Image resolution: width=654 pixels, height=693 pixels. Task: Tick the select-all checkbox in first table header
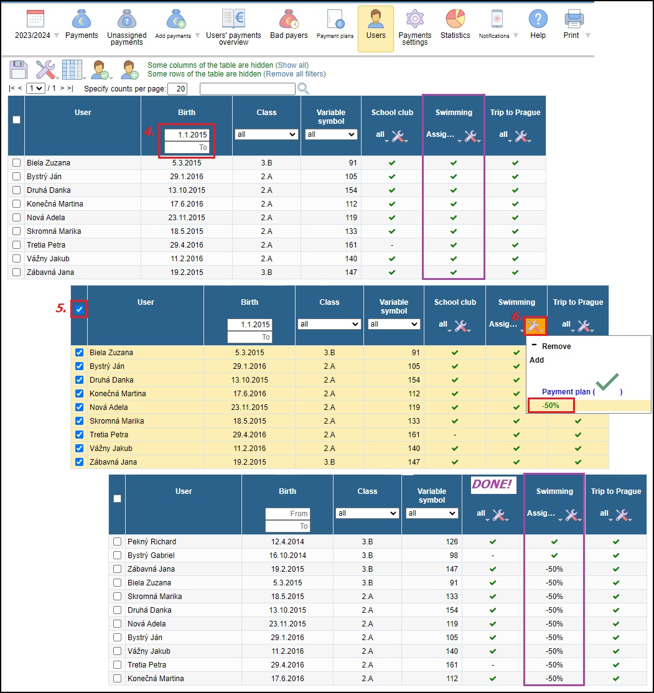coord(16,120)
